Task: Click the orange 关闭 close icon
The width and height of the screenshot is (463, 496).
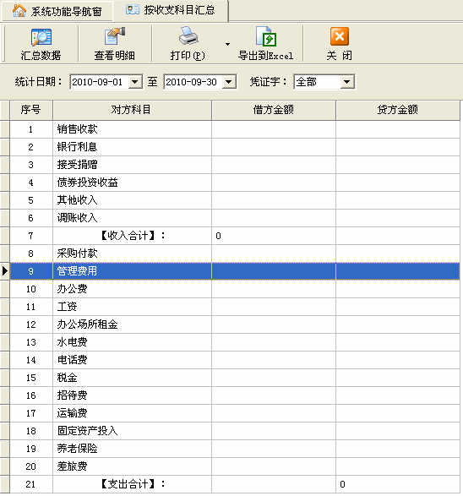Action: 340,36
